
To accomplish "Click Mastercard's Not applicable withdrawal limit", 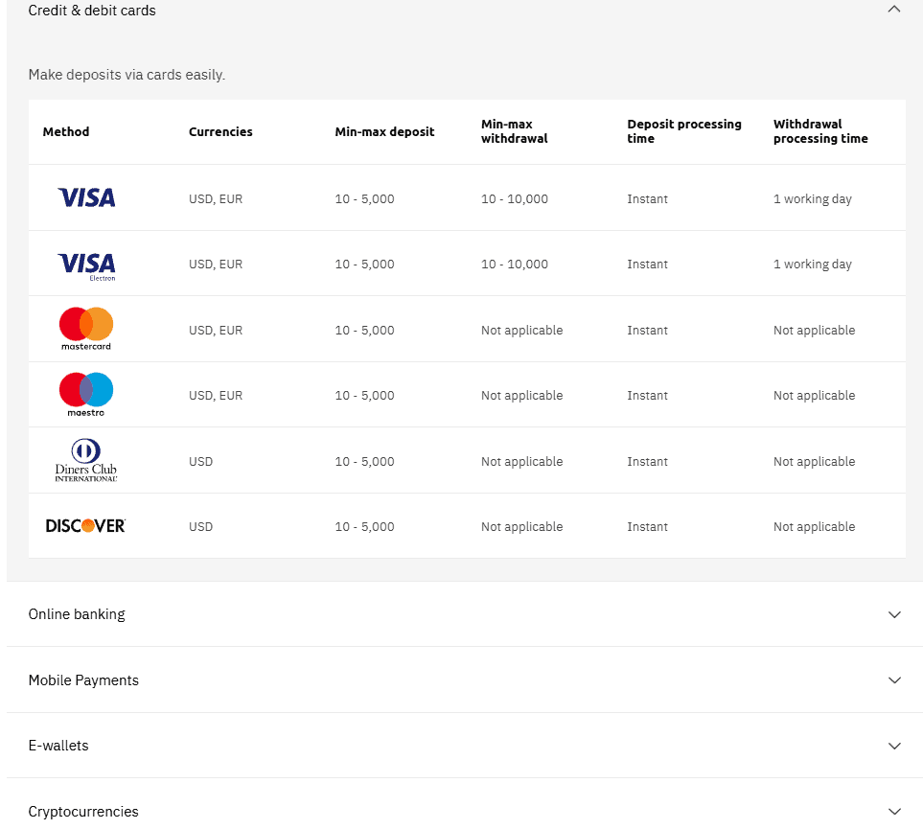I will (522, 331).
